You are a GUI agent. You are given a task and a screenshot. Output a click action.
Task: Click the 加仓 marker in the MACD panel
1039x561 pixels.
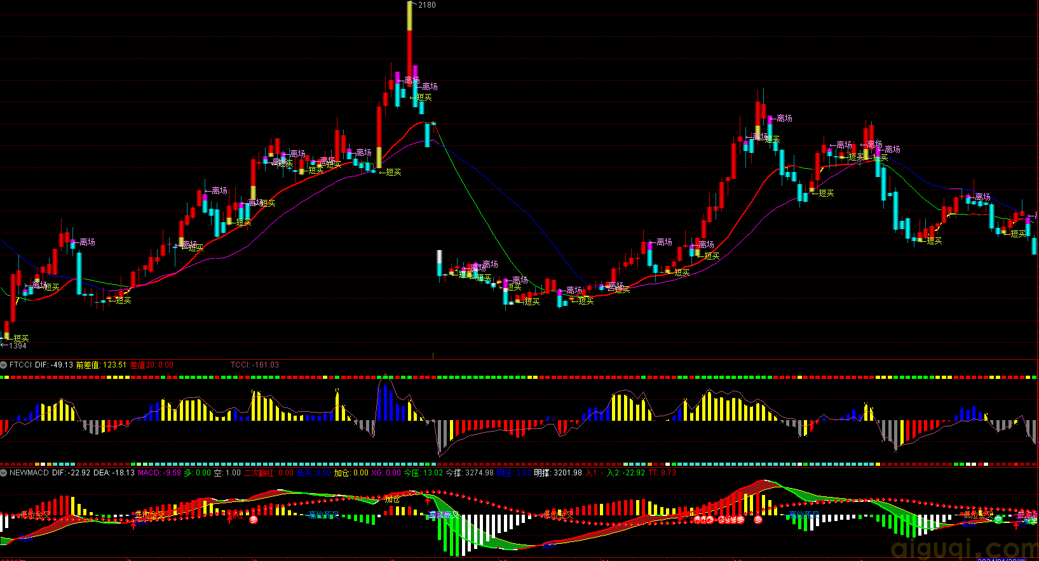click(392, 500)
